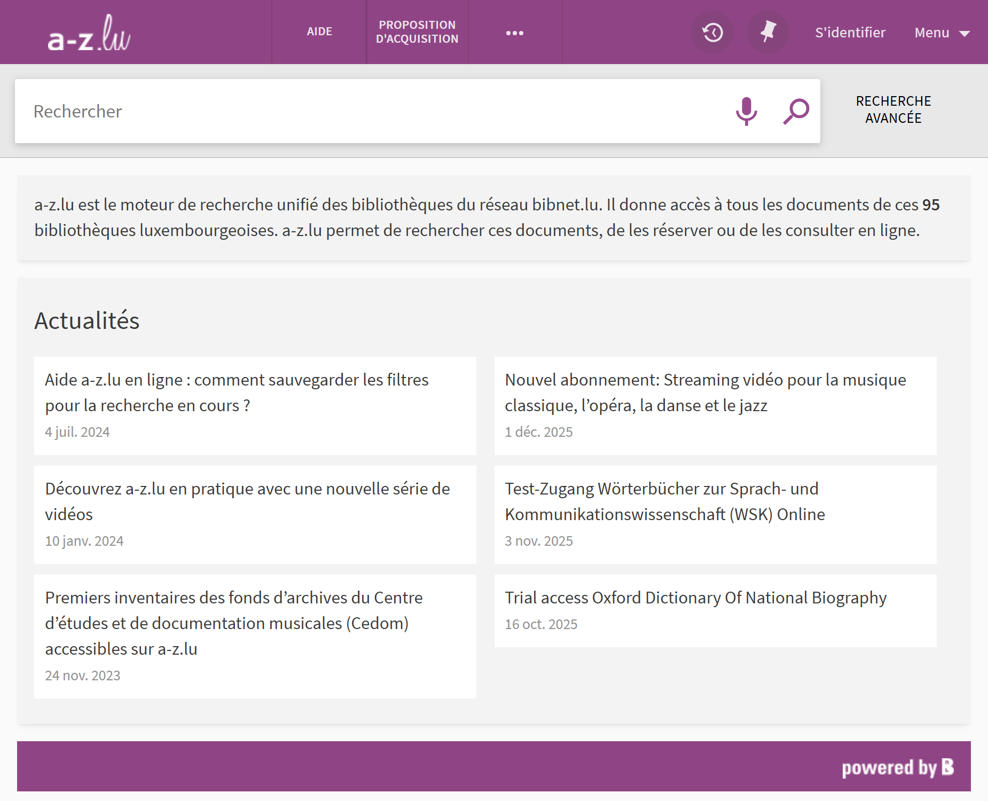Open pinned favorites via pin icon
988x801 pixels.
click(x=767, y=33)
